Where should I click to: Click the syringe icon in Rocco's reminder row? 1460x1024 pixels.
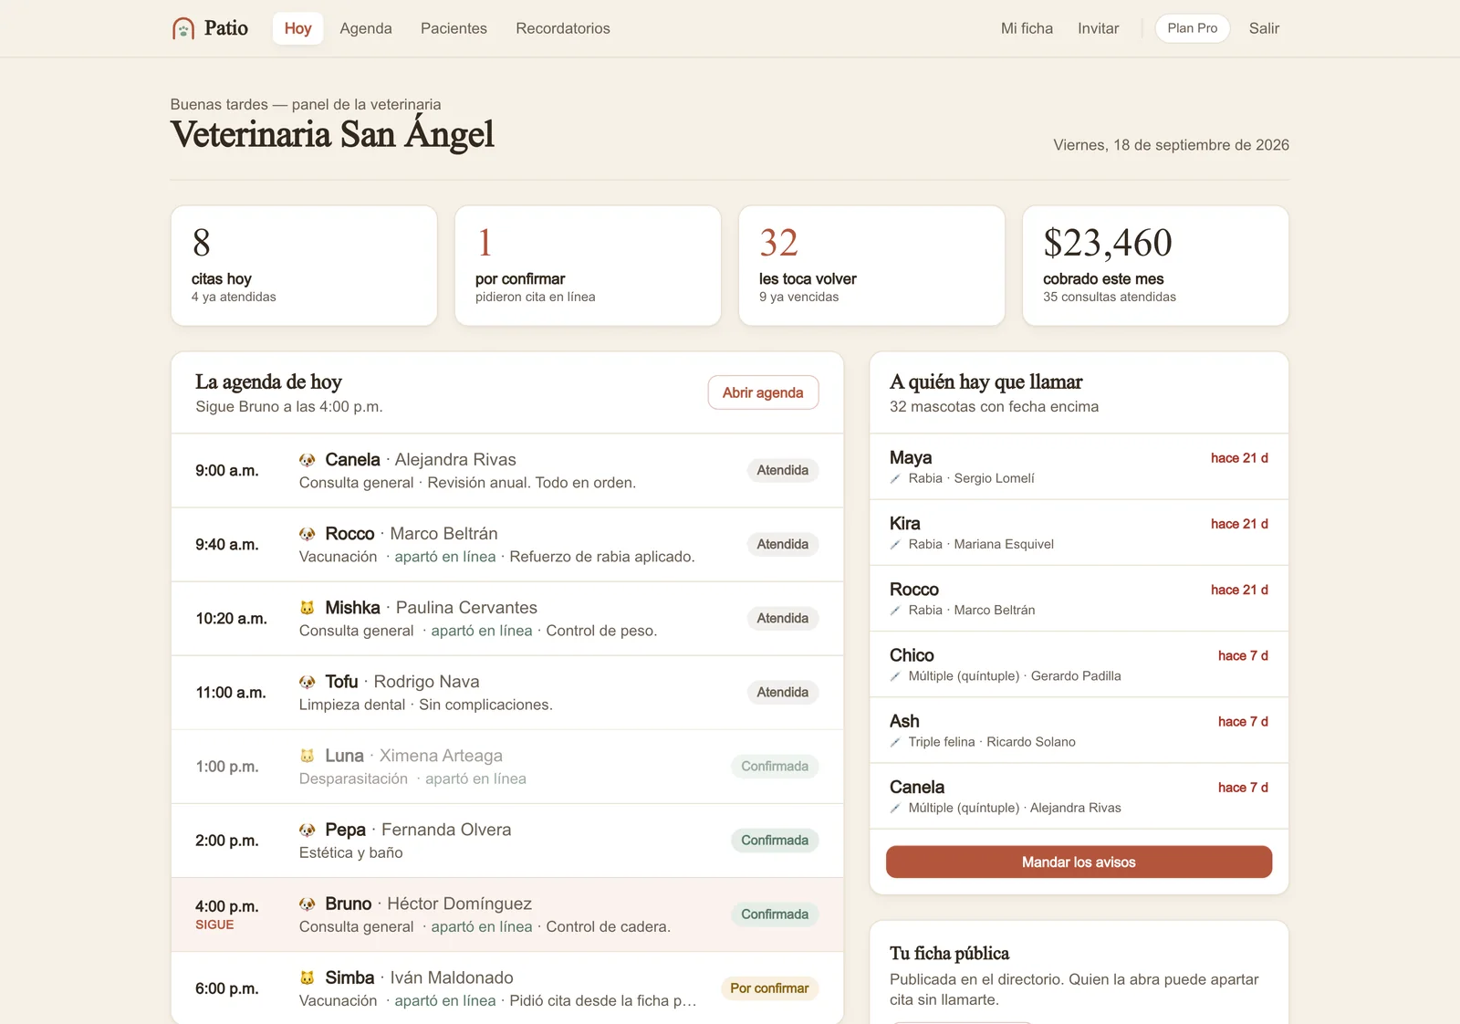(895, 611)
